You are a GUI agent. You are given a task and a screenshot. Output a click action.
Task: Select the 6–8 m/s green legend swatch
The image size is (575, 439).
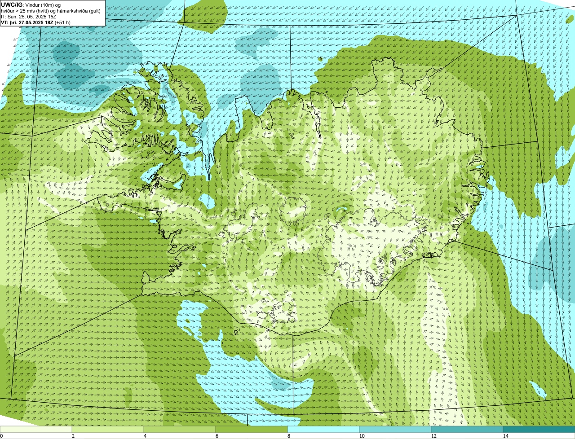[x=252, y=429]
